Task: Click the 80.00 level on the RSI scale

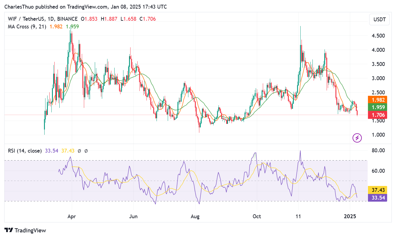Action: [378, 150]
